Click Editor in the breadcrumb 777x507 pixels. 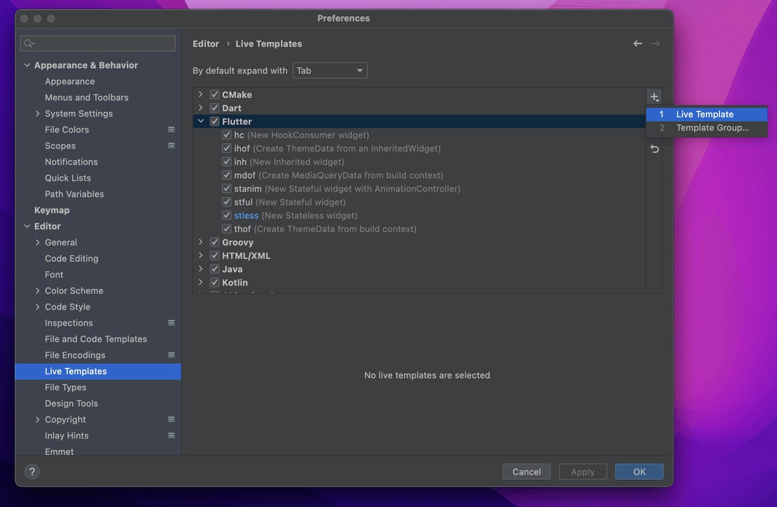[206, 44]
